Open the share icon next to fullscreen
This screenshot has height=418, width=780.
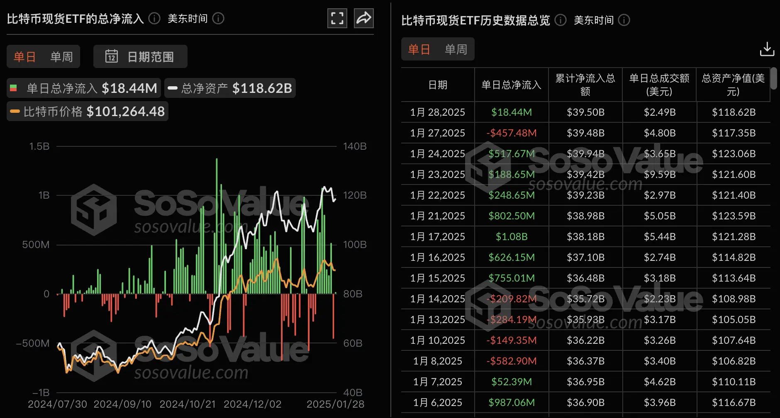[363, 18]
